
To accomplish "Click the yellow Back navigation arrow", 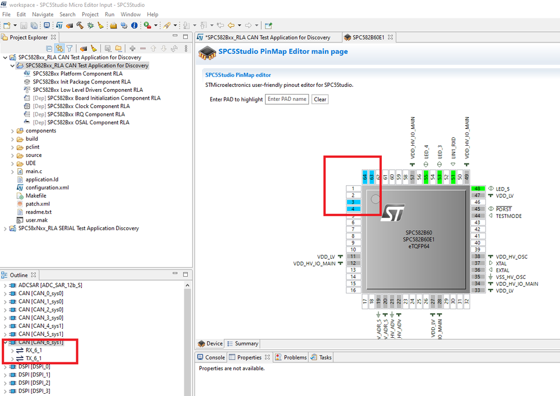I will pos(231,25).
